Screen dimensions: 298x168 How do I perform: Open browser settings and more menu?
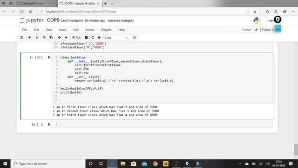click(293, 11)
